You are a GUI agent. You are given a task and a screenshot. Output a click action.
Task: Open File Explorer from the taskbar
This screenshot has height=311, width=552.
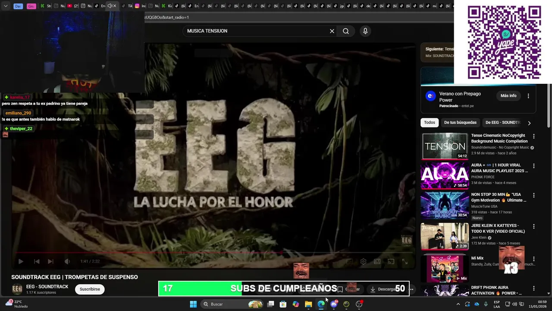(308, 304)
